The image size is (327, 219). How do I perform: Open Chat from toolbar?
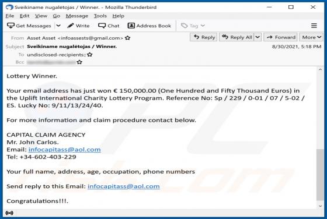[109, 26]
